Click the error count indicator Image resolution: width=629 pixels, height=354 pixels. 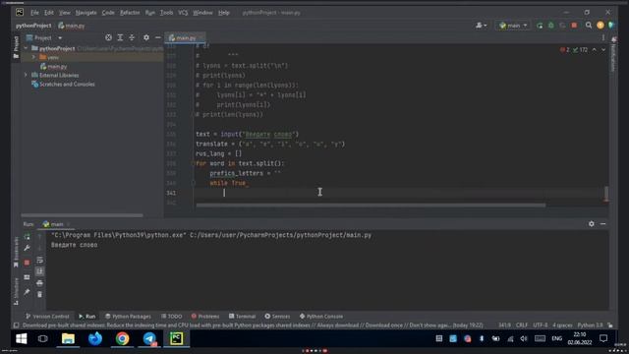[565, 50]
